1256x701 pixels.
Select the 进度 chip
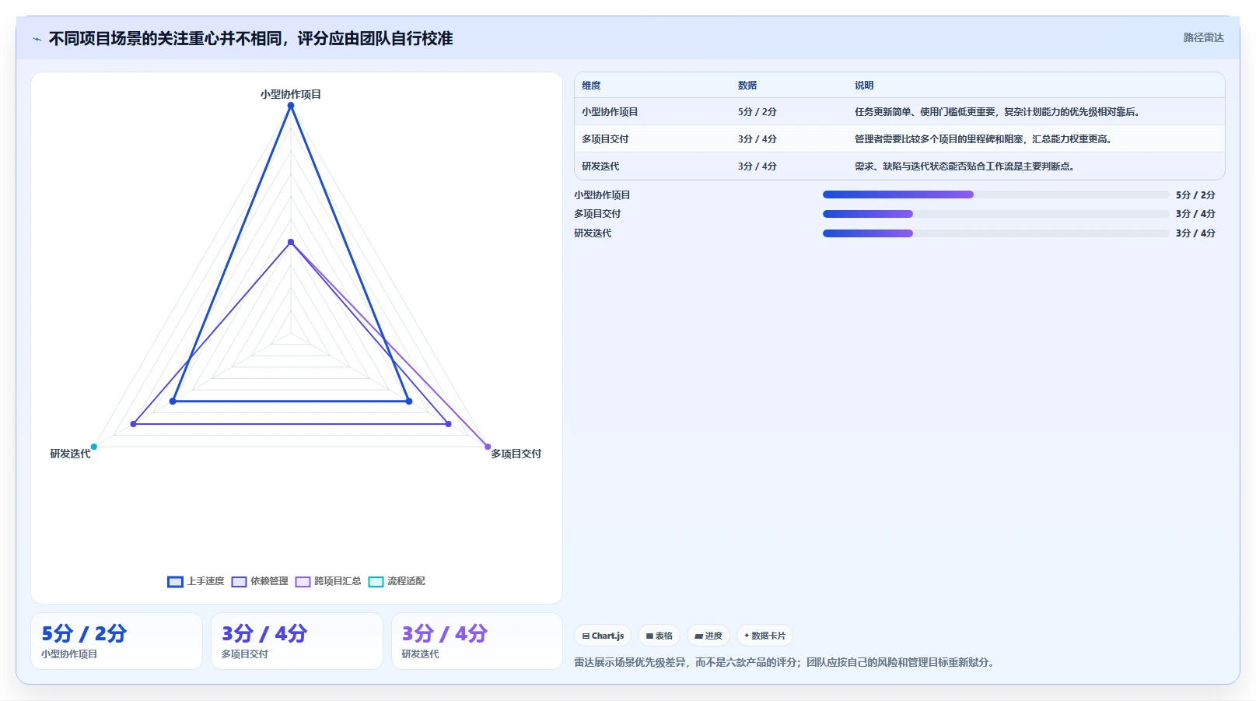[x=708, y=636]
